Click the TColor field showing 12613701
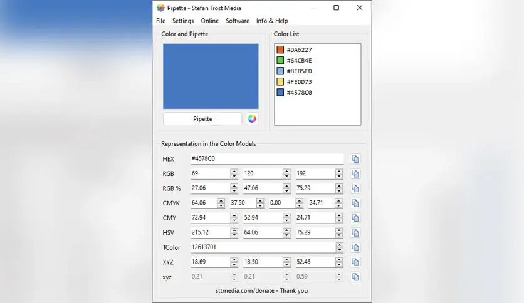The width and height of the screenshot is (524, 303). click(263, 247)
